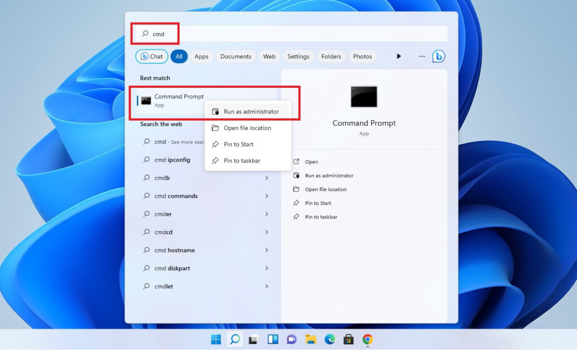577x350 pixels.
Task: Expand the cmd ipconfig suggestion
Action: click(x=175, y=160)
